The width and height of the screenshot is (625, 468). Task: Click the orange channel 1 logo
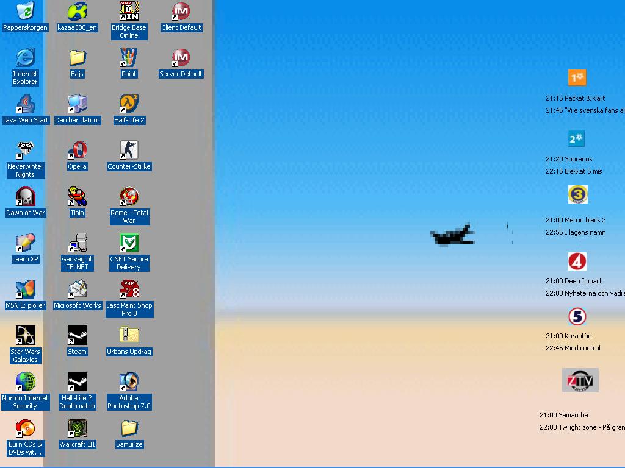(577, 77)
